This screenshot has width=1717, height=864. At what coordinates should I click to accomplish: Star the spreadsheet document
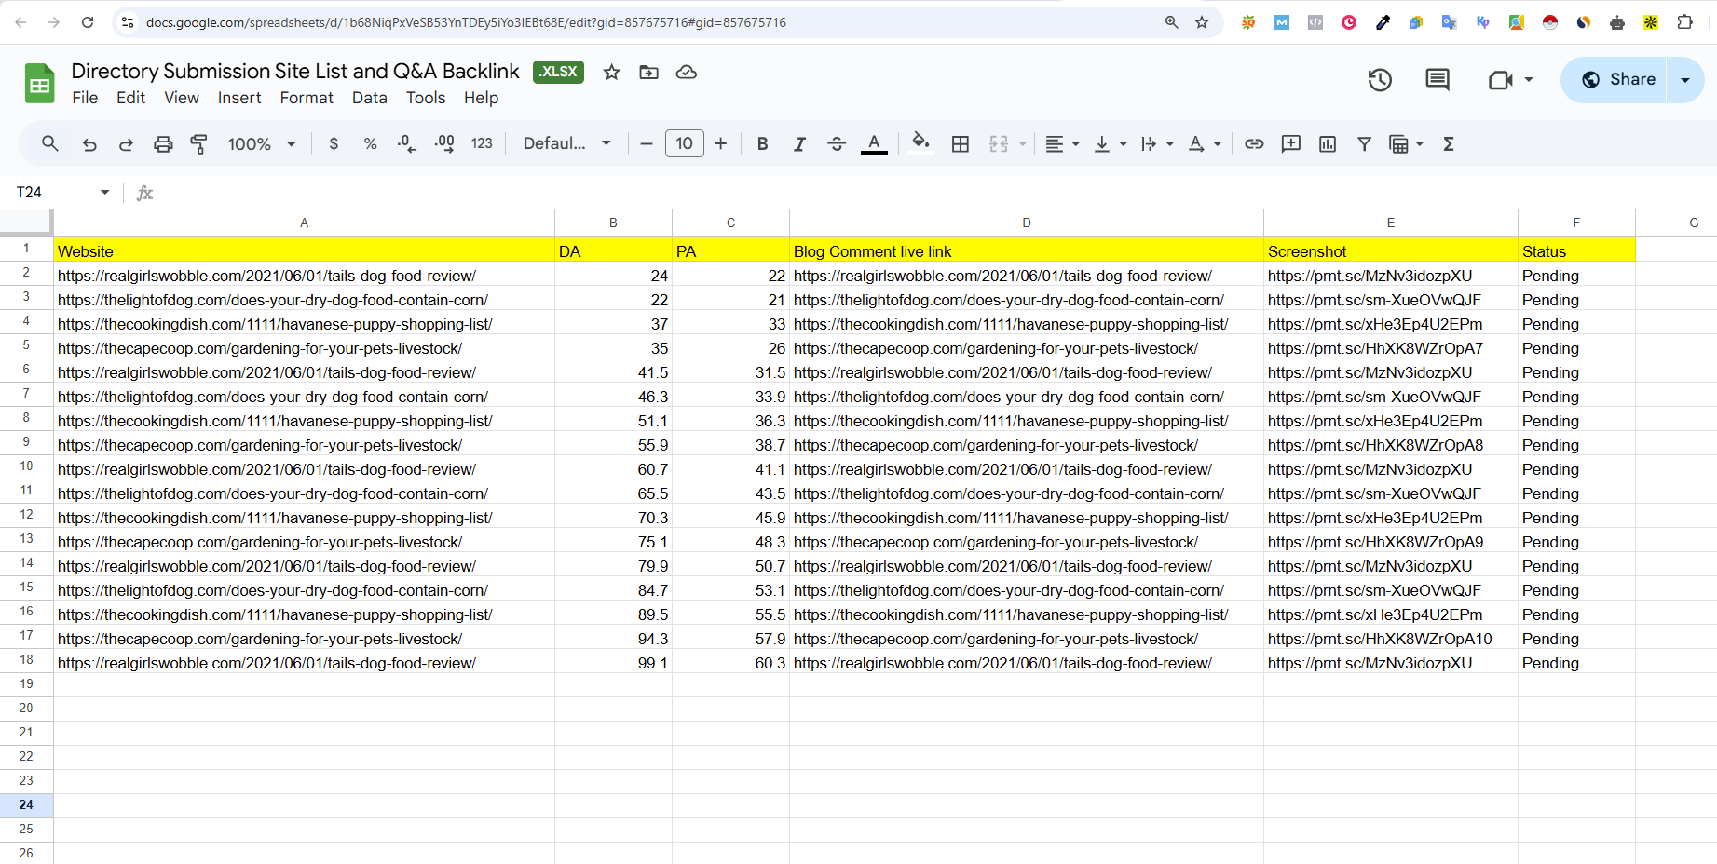pos(611,72)
